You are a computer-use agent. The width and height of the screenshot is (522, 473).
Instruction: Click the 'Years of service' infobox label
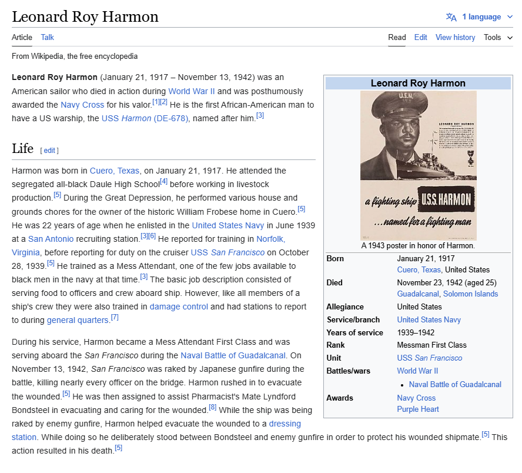(x=355, y=333)
